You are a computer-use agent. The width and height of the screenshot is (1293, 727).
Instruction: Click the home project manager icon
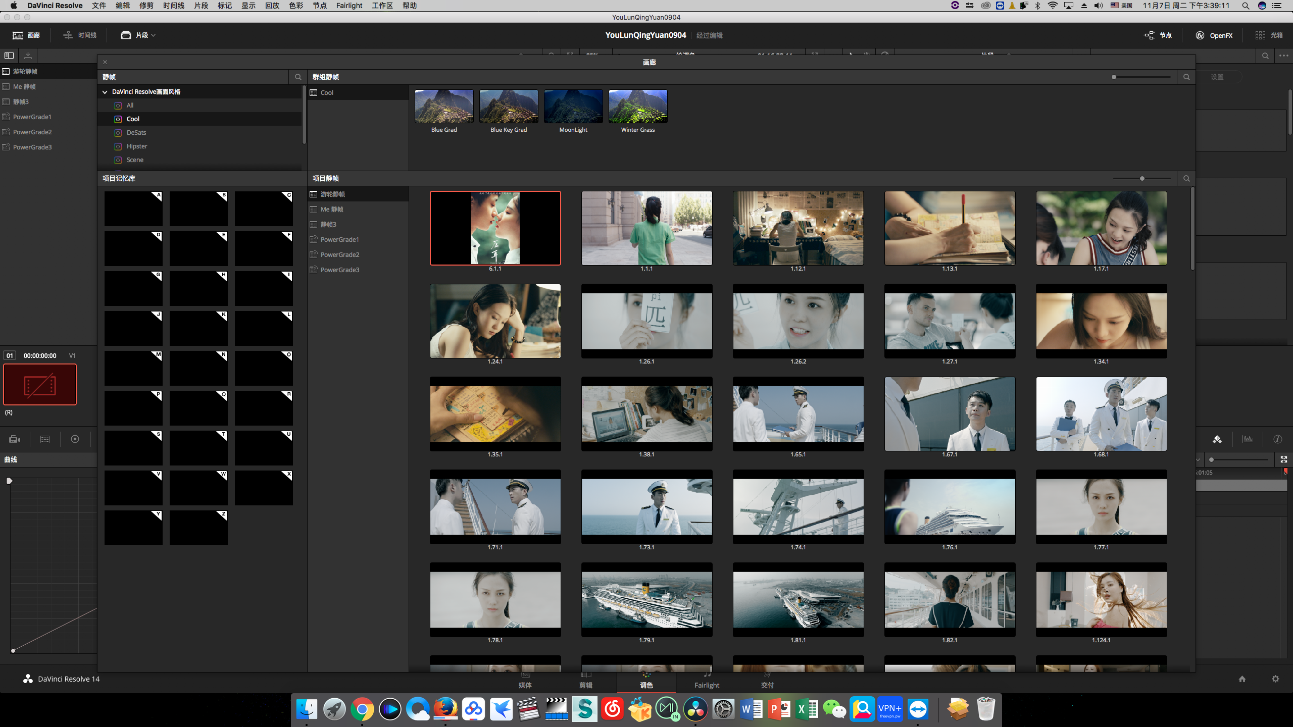click(1242, 679)
